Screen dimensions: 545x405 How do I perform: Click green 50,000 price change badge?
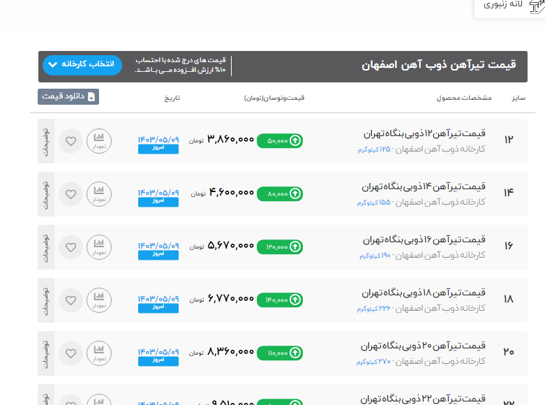click(x=280, y=140)
